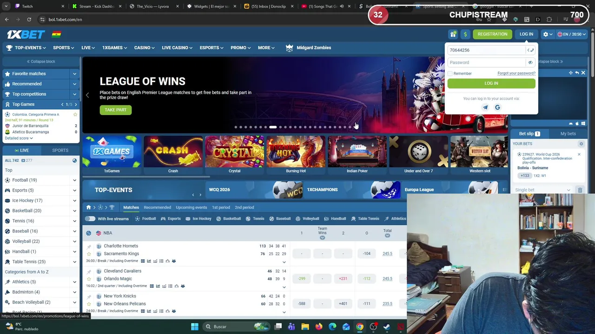Expand Detailed score dropdown
This screenshot has height=334, width=595.
19,138
